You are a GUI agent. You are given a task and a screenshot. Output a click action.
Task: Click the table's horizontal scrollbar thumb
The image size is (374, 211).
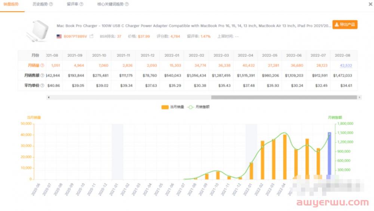tap(283, 97)
